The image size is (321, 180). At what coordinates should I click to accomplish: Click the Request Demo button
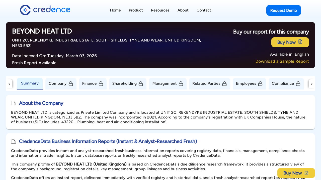(x=283, y=10)
